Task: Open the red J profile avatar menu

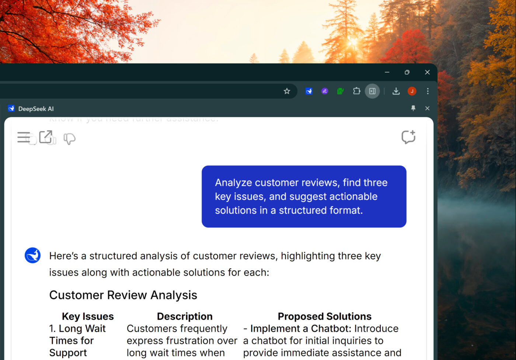Action: coord(412,91)
